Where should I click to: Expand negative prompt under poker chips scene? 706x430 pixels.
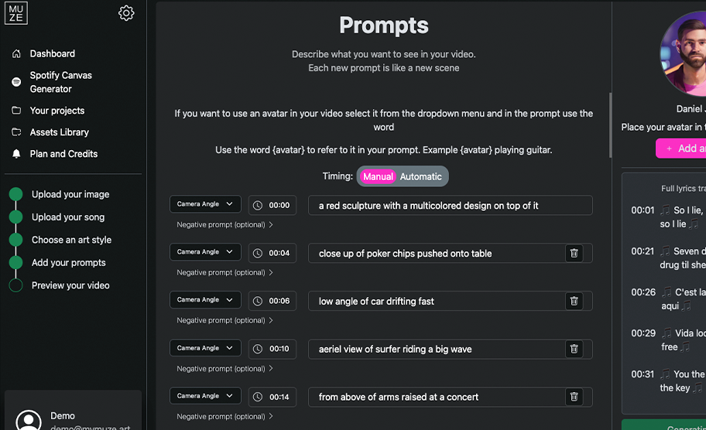[224, 272]
